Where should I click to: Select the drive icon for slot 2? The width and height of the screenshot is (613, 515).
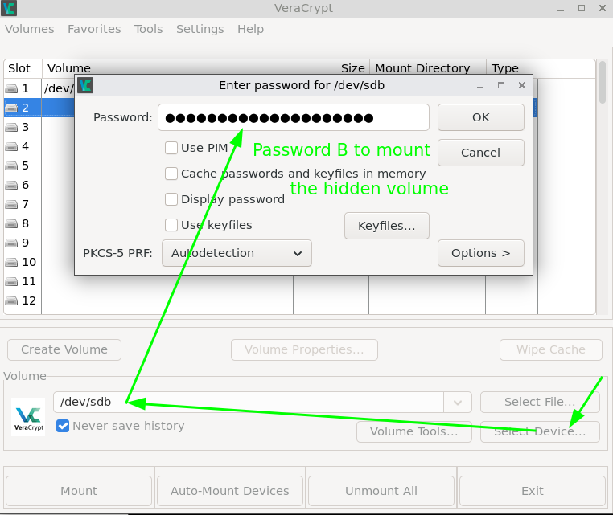[x=11, y=108]
